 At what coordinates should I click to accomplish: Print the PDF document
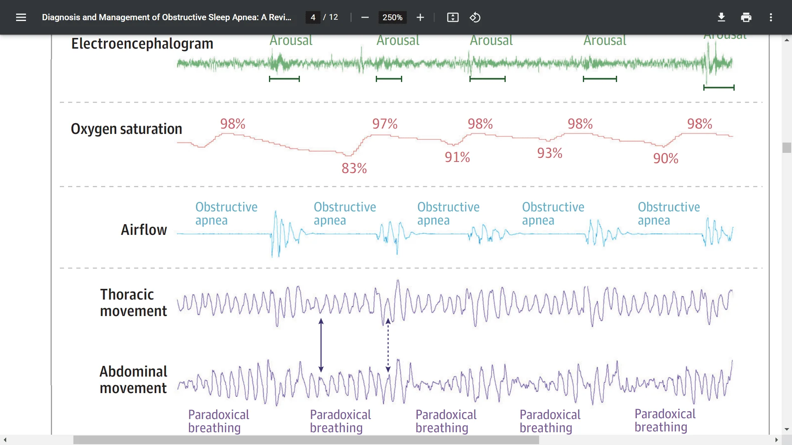point(746,17)
